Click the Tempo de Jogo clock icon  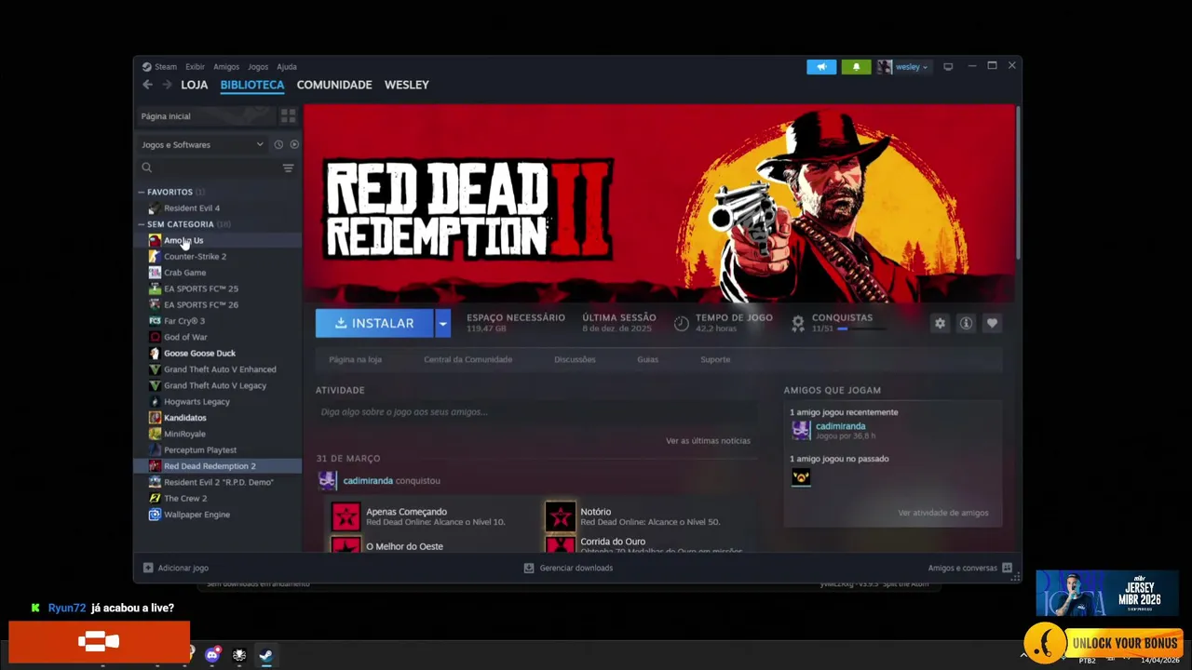(x=682, y=323)
